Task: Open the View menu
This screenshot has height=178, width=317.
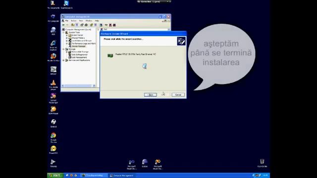Action: (x=81, y=21)
